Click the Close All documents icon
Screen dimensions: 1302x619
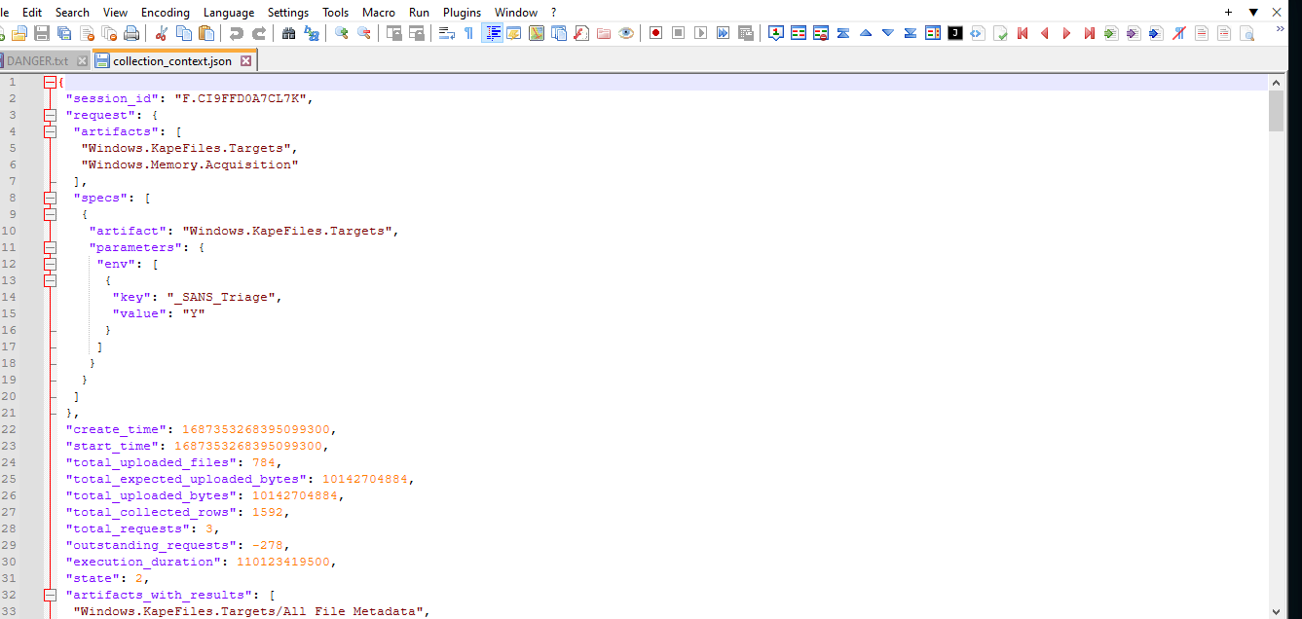(109, 33)
